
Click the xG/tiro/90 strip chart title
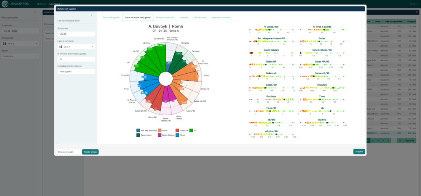271,131
